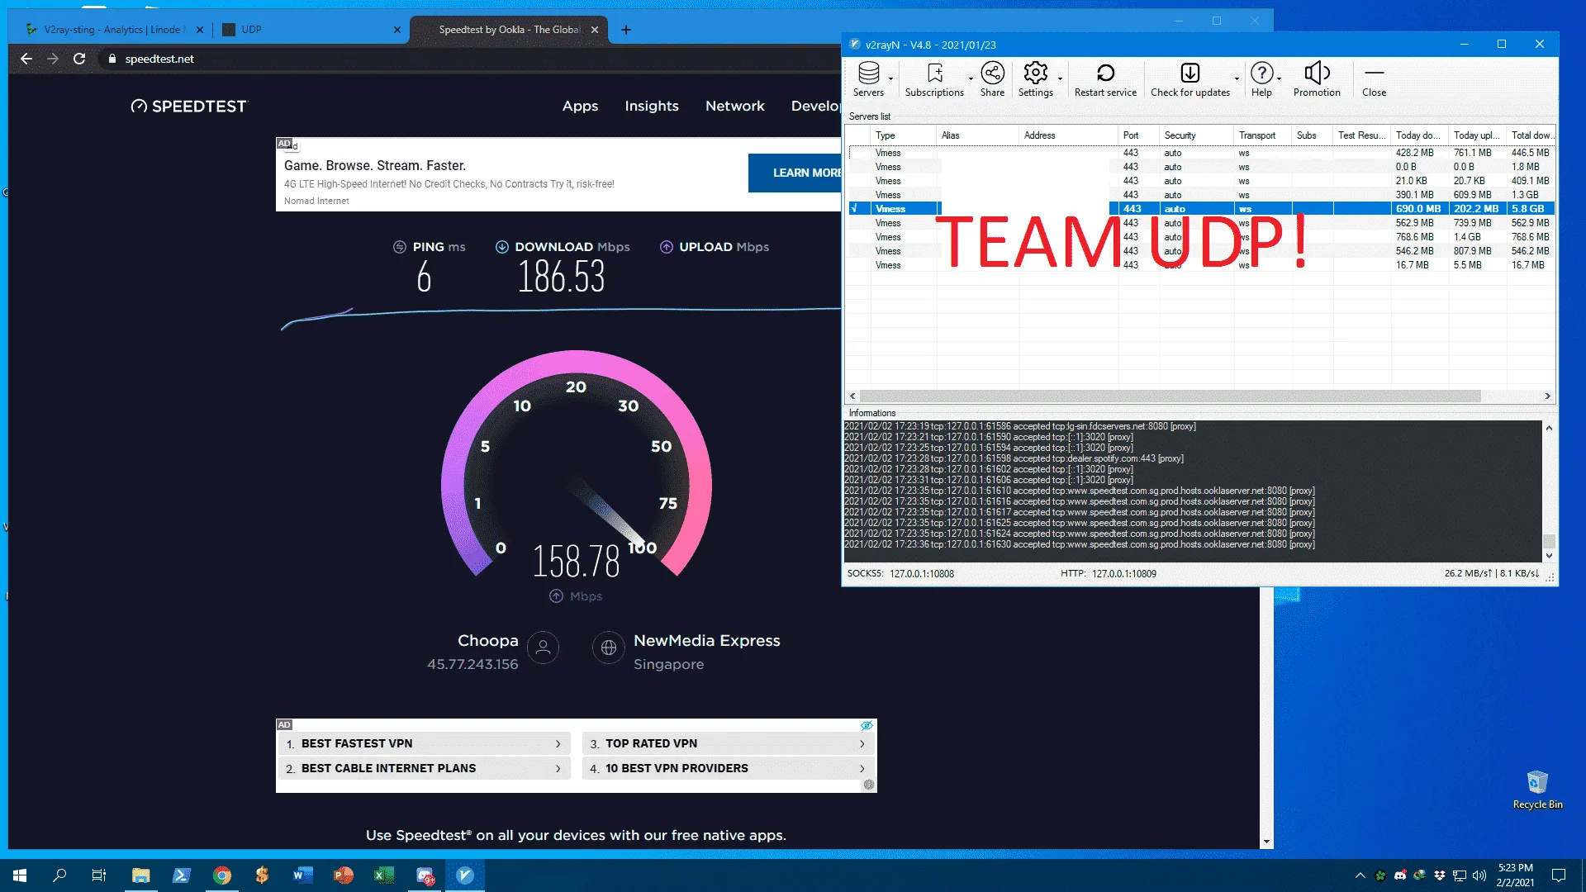Open Apps in Speedtest navigation

580,106
